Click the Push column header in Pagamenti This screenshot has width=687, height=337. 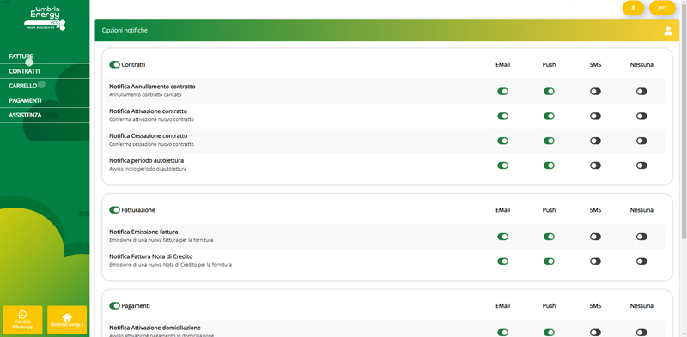pos(549,305)
